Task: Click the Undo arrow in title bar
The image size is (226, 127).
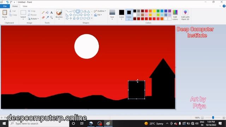Action: (x=7, y=2)
